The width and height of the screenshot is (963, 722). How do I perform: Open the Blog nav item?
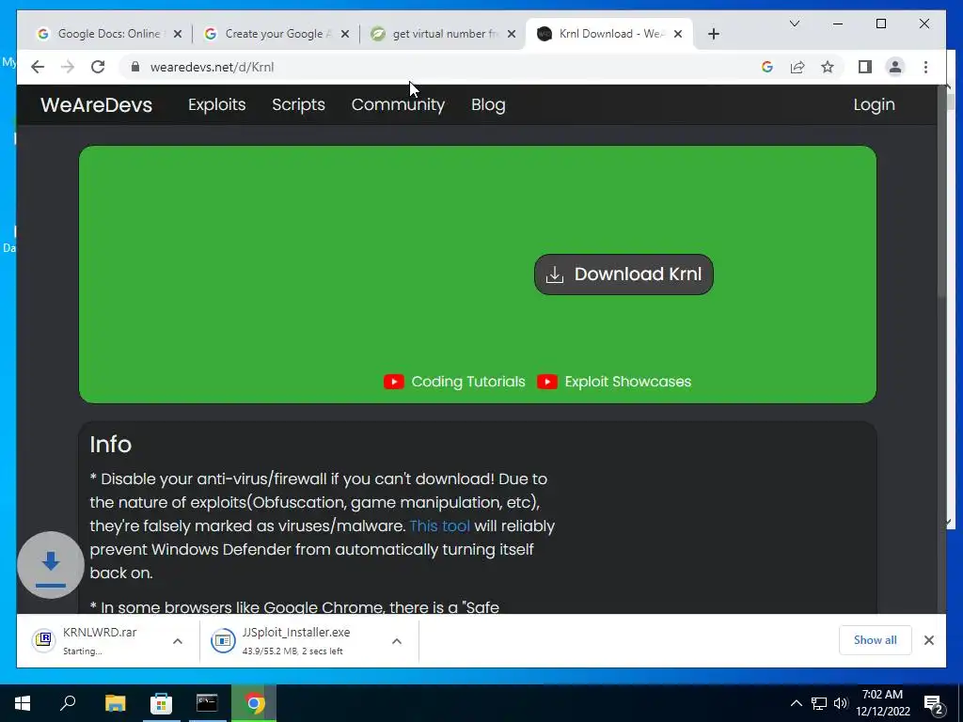(488, 105)
